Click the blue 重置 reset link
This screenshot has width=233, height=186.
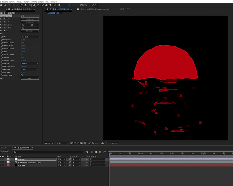tap(22, 16)
